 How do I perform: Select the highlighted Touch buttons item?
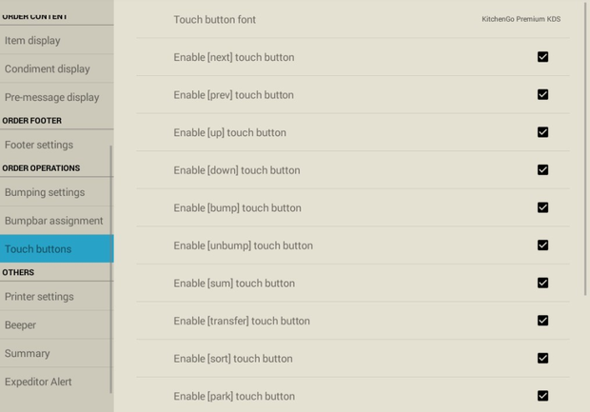pyautogui.click(x=56, y=248)
